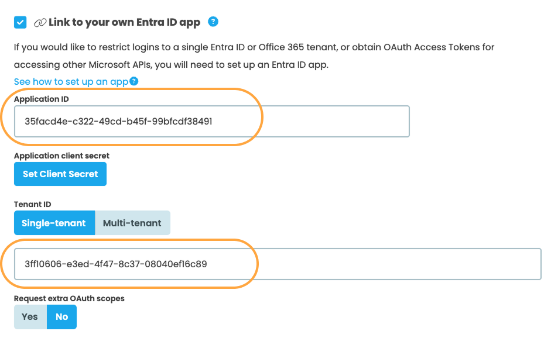551x338 pixels.
Task: Select Multi-tenant for Tenant ID
Action: (x=132, y=223)
